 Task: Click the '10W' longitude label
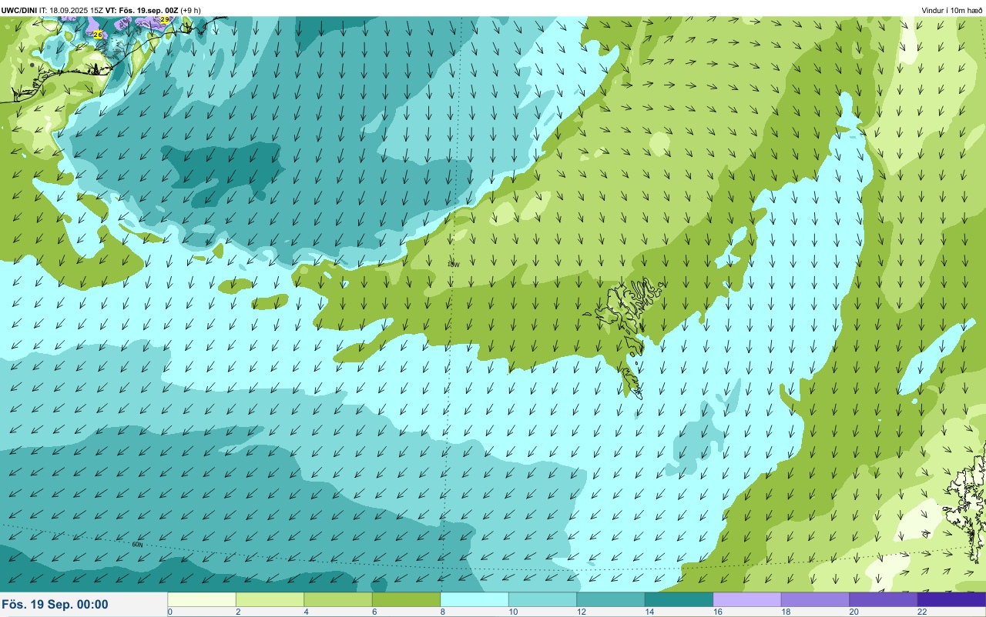point(453,265)
